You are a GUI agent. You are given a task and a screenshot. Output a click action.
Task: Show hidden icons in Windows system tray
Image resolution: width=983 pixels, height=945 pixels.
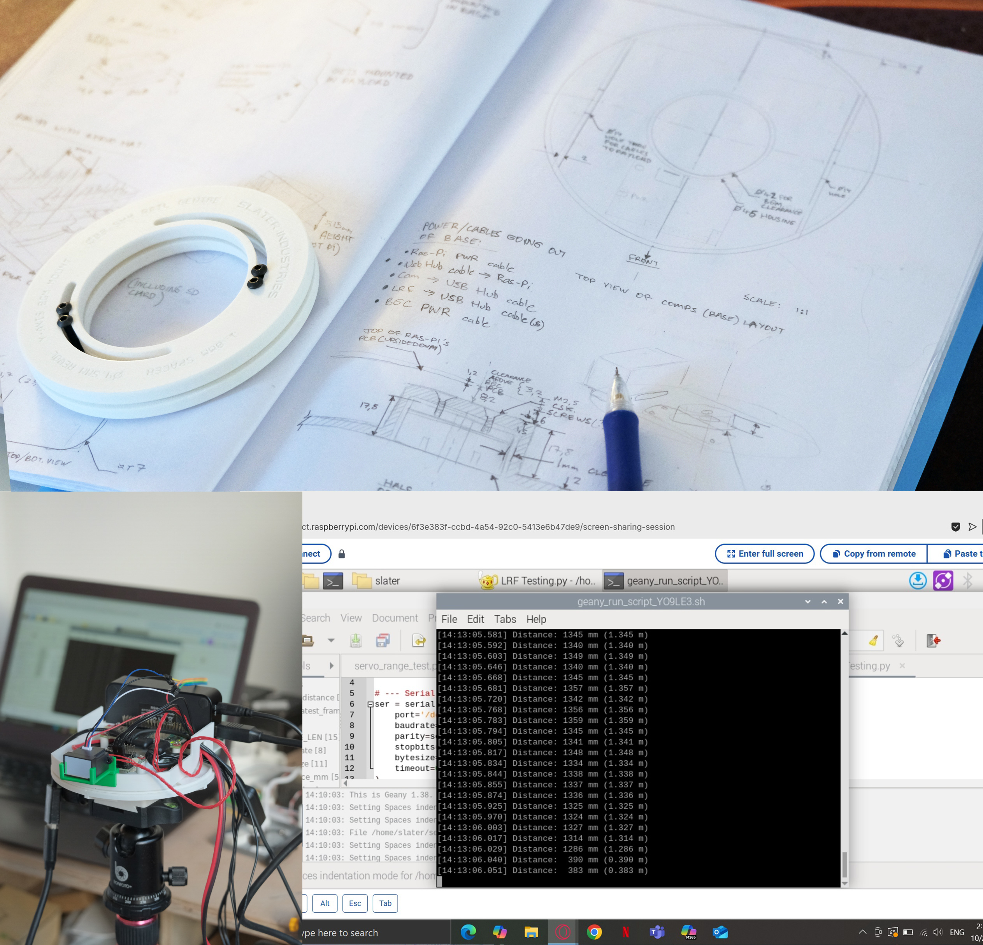(x=862, y=933)
